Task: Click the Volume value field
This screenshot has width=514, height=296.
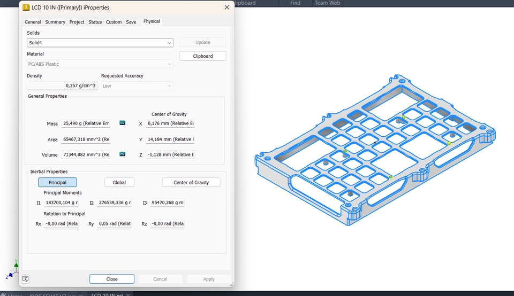Action: click(86, 154)
